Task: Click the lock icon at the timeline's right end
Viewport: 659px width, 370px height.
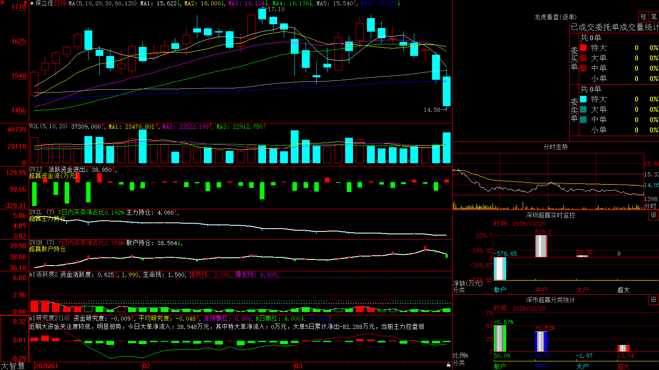Action: (x=449, y=365)
